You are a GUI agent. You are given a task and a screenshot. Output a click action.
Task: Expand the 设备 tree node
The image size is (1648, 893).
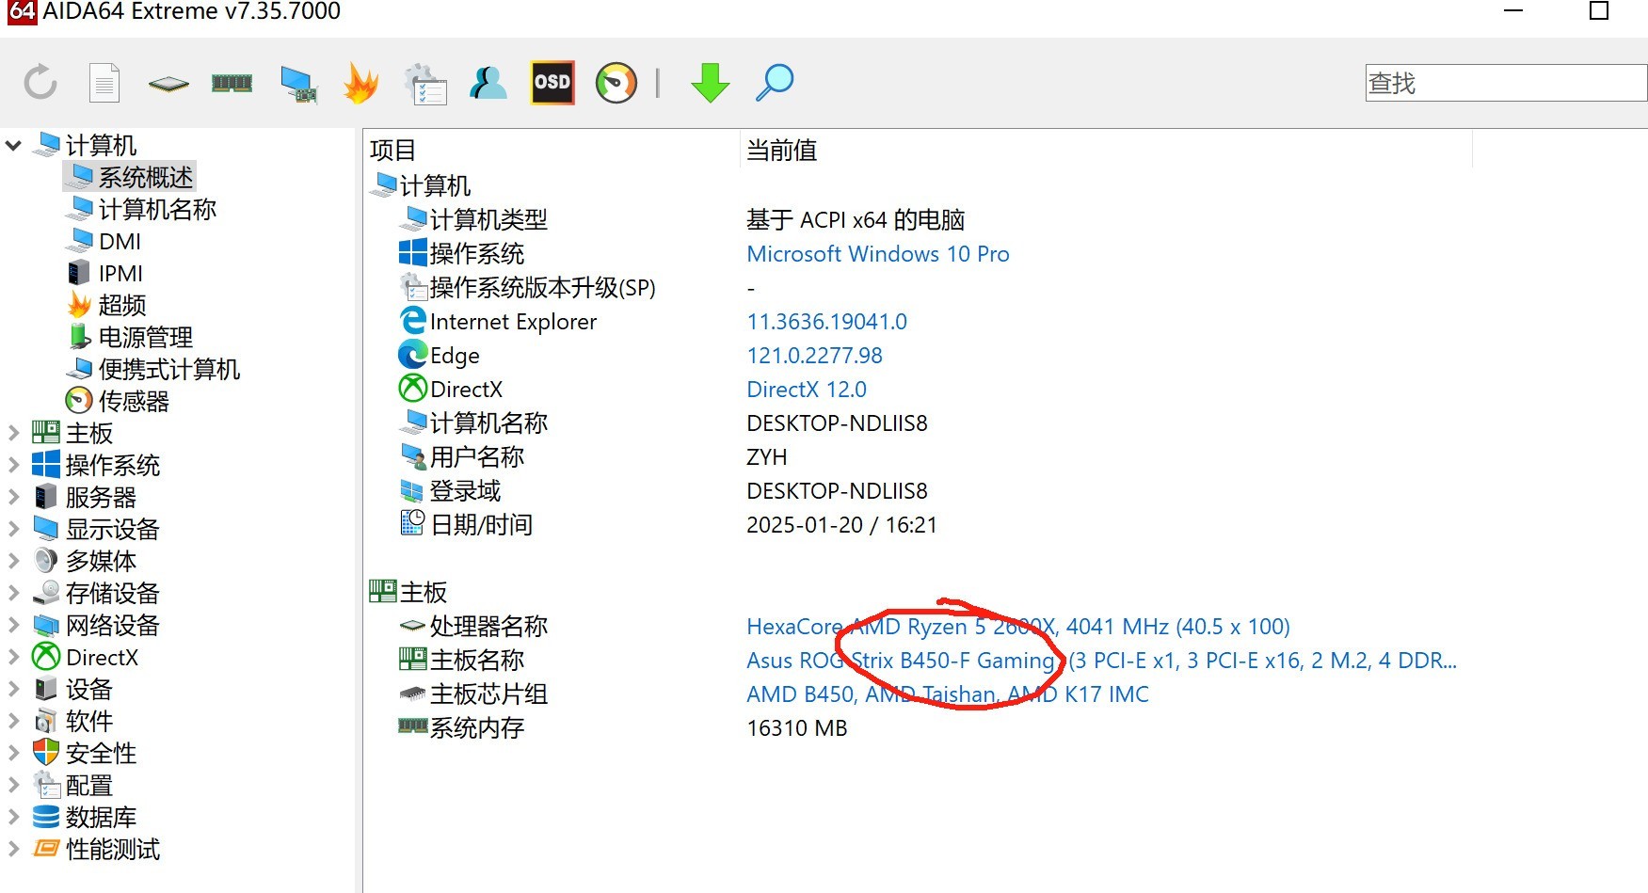[13, 689]
